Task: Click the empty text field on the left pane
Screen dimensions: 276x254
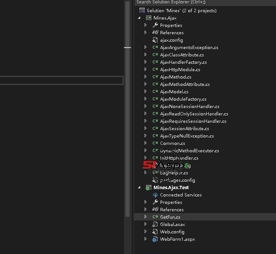Action: [61, 80]
